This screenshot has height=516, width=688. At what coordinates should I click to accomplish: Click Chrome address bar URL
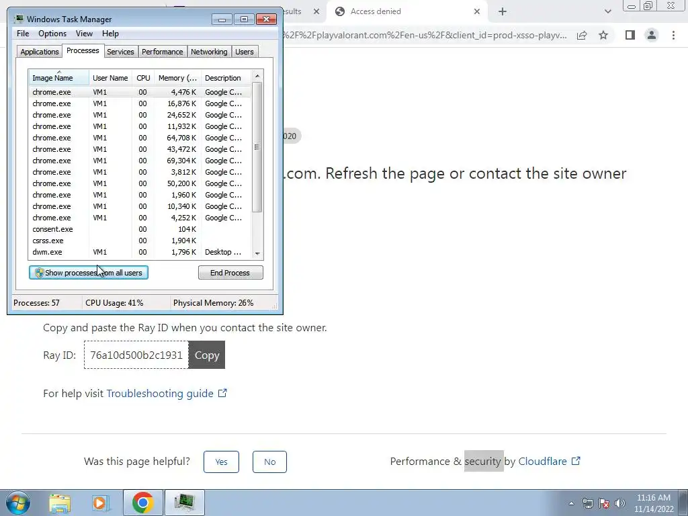click(425, 35)
